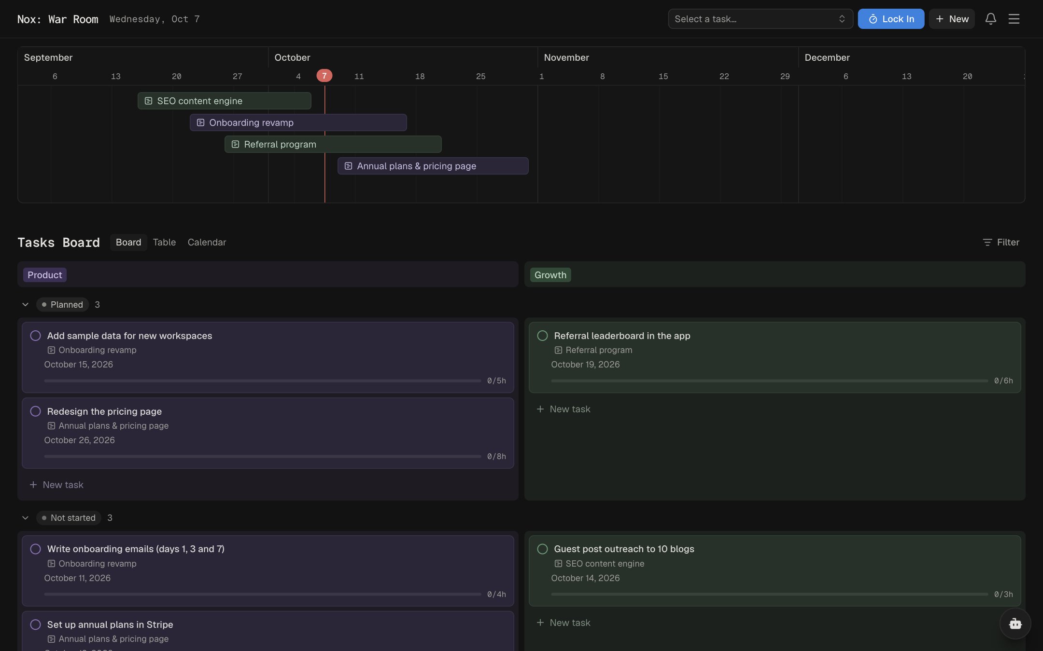Click the Annual plans timeline bar icon
The image size is (1043, 651).
pyautogui.click(x=348, y=166)
